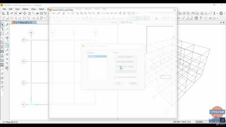Open the File menu

coord(4,9)
